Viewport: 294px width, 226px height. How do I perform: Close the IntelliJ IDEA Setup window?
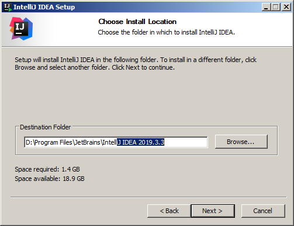(x=286, y=7)
